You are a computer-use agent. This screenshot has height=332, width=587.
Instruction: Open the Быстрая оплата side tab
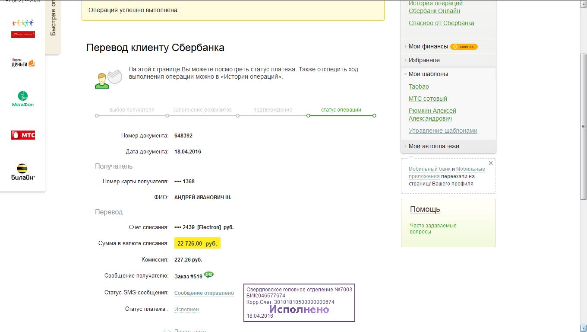(x=53, y=27)
